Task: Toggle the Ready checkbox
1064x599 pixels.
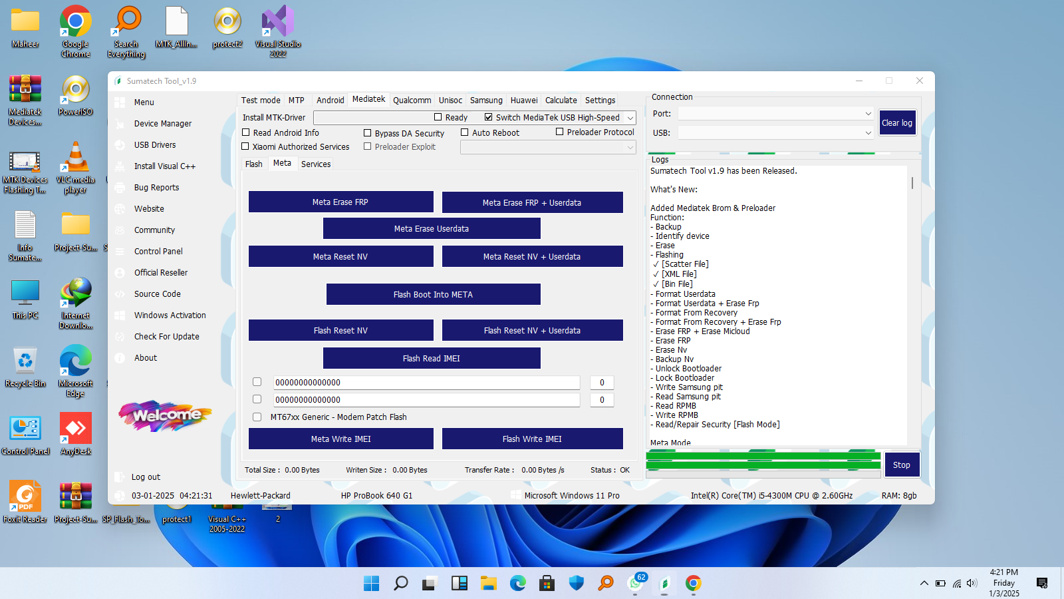Action: [x=438, y=117]
